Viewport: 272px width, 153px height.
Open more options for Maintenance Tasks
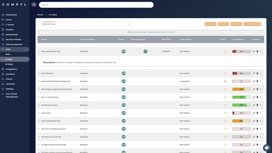pos(261,105)
